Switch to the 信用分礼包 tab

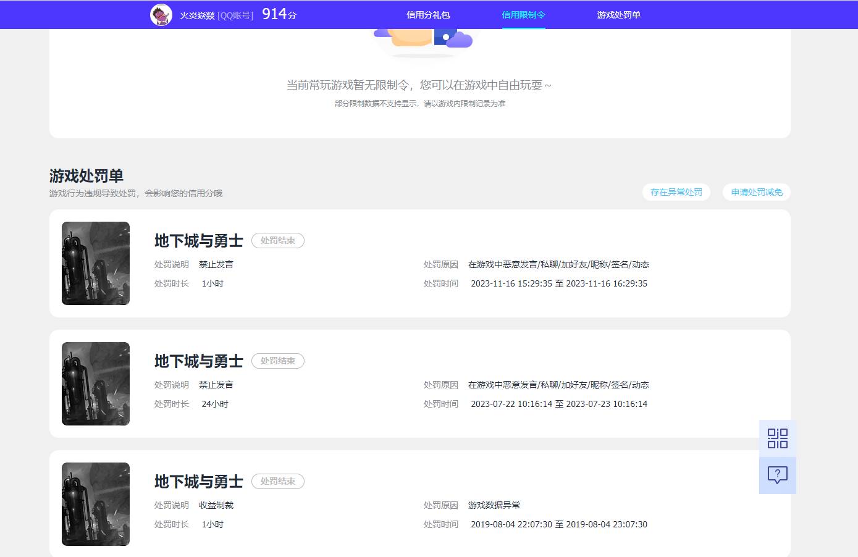pyautogui.click(x=427, y=14)
